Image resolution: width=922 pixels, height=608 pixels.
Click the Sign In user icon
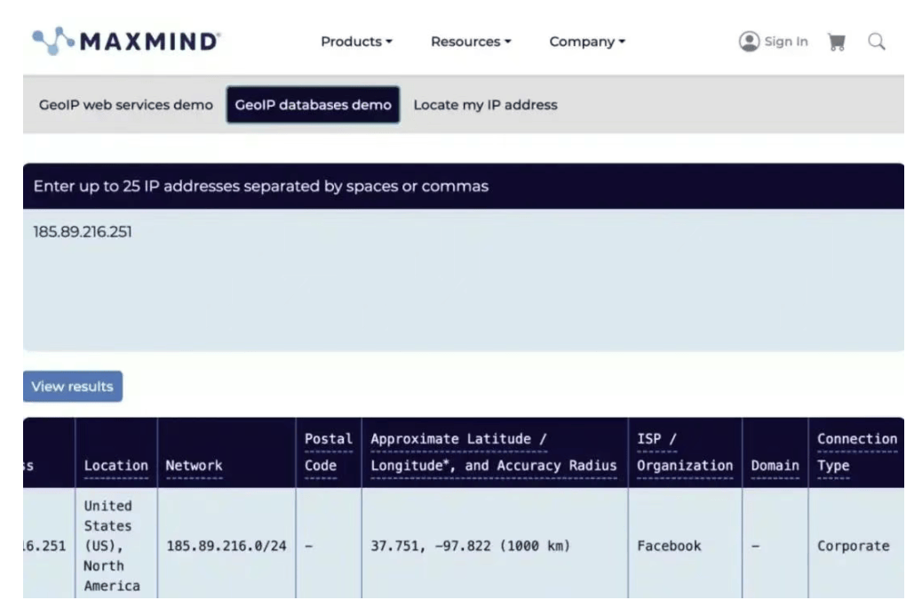pyautogui.click(x=749, y=41)
